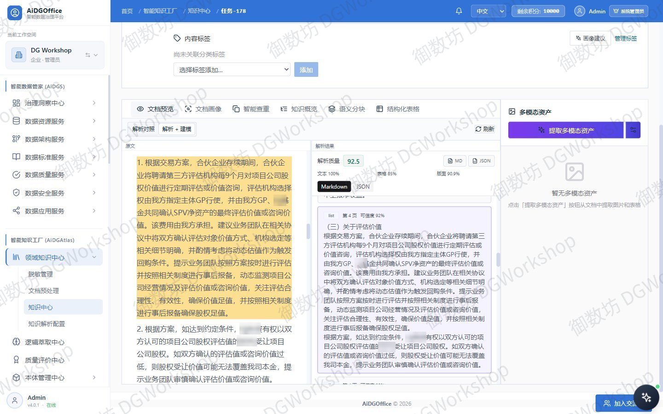Switch to 语义分块 tab
This screenshot has height=414, width=663.
coord(347,109)
